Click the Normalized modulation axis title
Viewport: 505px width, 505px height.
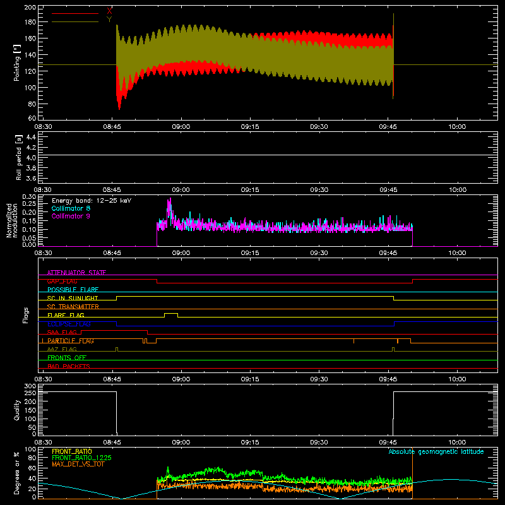point(11,220)
